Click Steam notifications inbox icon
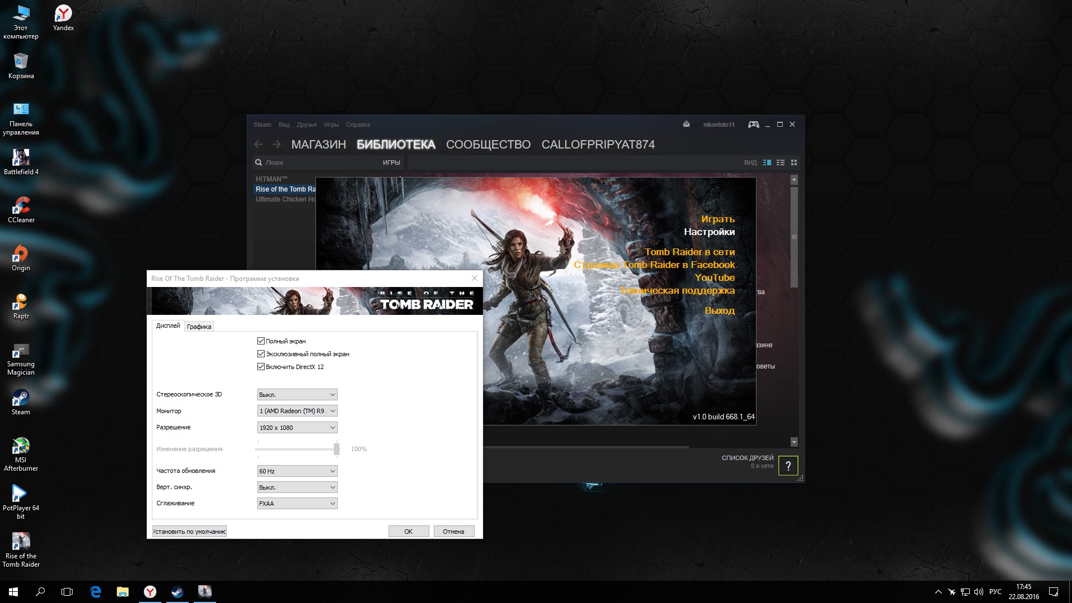This screenshot has height=603, width=1072. tap(686, 125)
